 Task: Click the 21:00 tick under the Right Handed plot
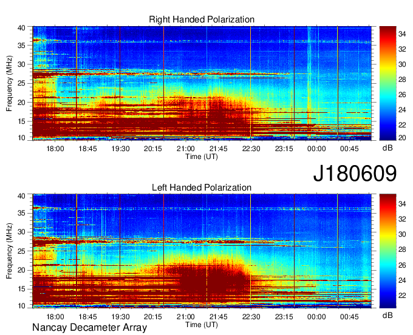click(186, 149)
